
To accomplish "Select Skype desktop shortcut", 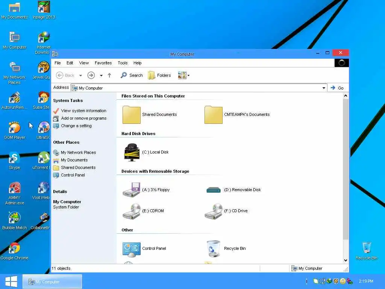I will point(14,161).
